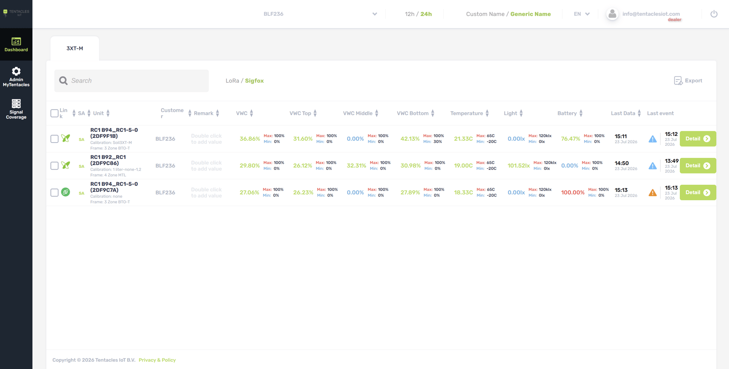729x369 pixels.
Task: Click blue warning icon in 2DF9F1B row
Action: [652, 139]
